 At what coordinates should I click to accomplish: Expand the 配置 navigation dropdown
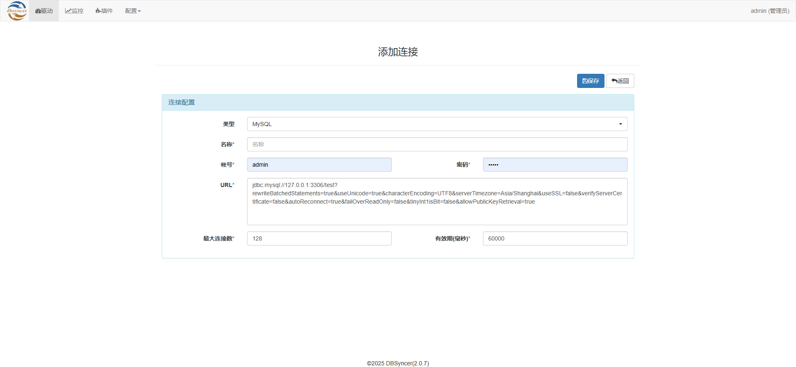coord(133,11)
